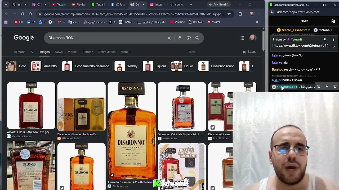
Task: Start a voice search with the microphone
Action: 180,38
